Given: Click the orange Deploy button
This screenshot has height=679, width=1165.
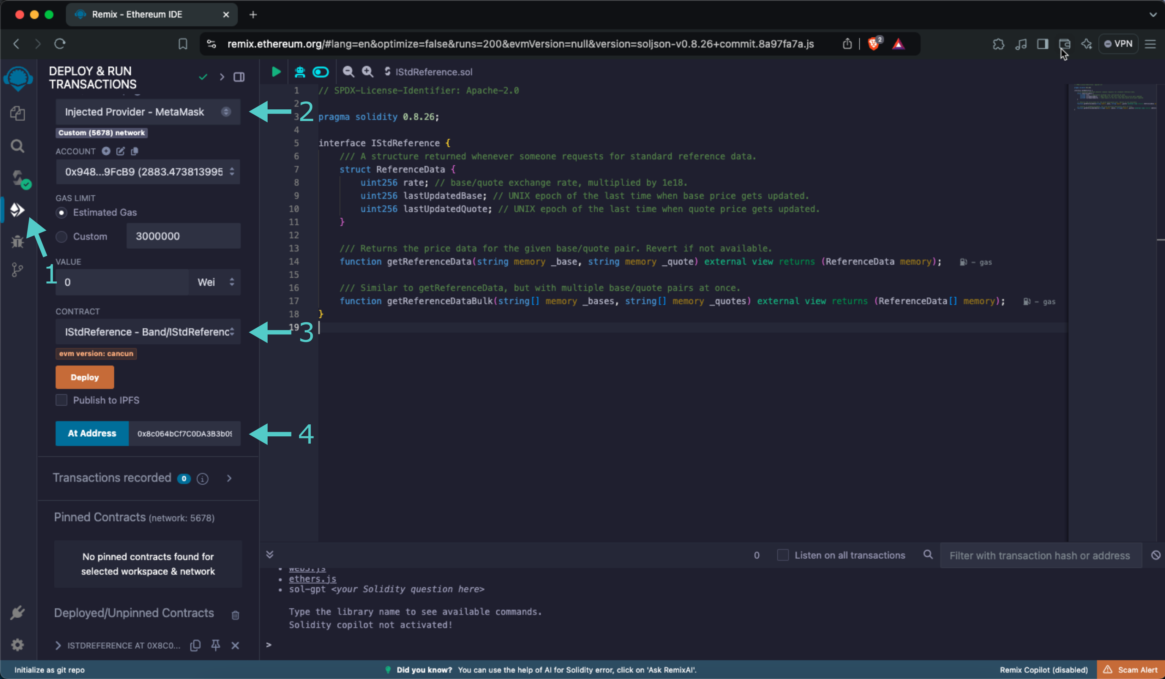Looking at the screenshot, I should pos(85,377).
